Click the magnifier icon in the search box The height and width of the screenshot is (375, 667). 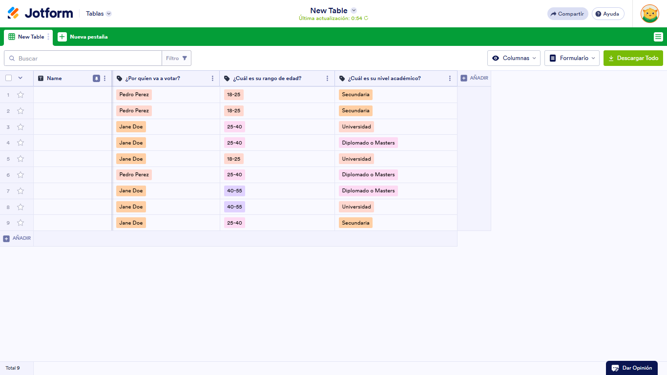pos(12,58)
